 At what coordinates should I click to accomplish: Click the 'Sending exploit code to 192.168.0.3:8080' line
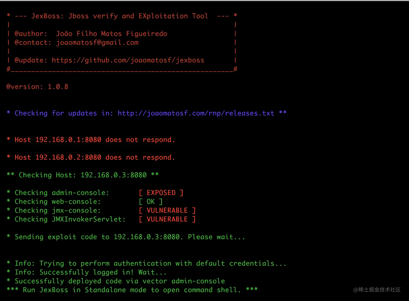(126, 237)
